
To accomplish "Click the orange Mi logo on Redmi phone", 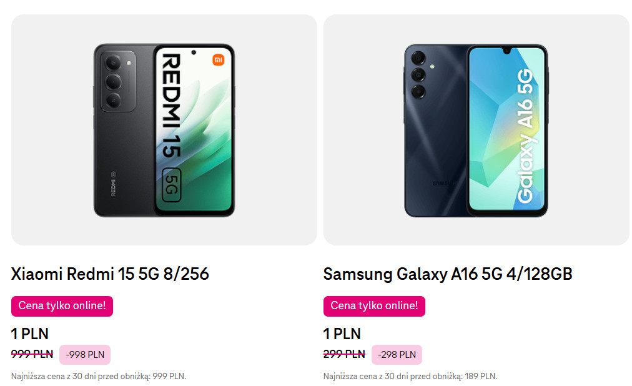I will (218, 59).
